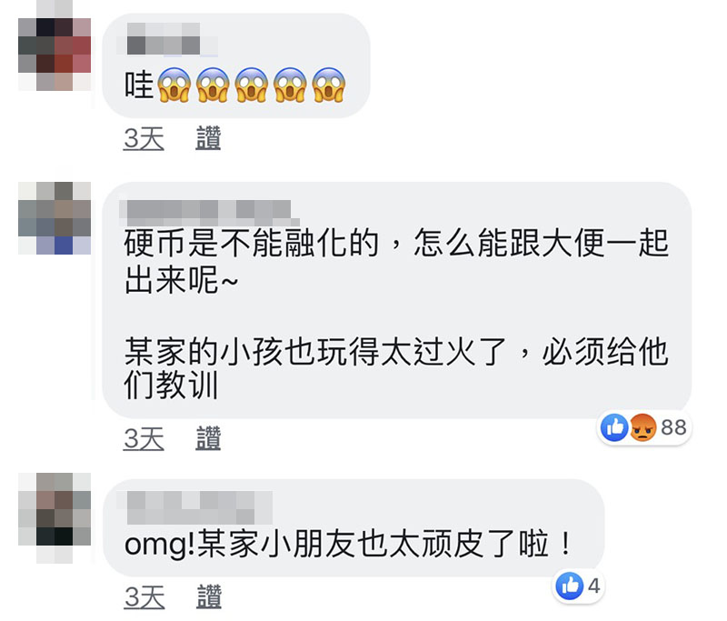
Task: Like the 硬币 comment using 讚
Action: [208, 438]
